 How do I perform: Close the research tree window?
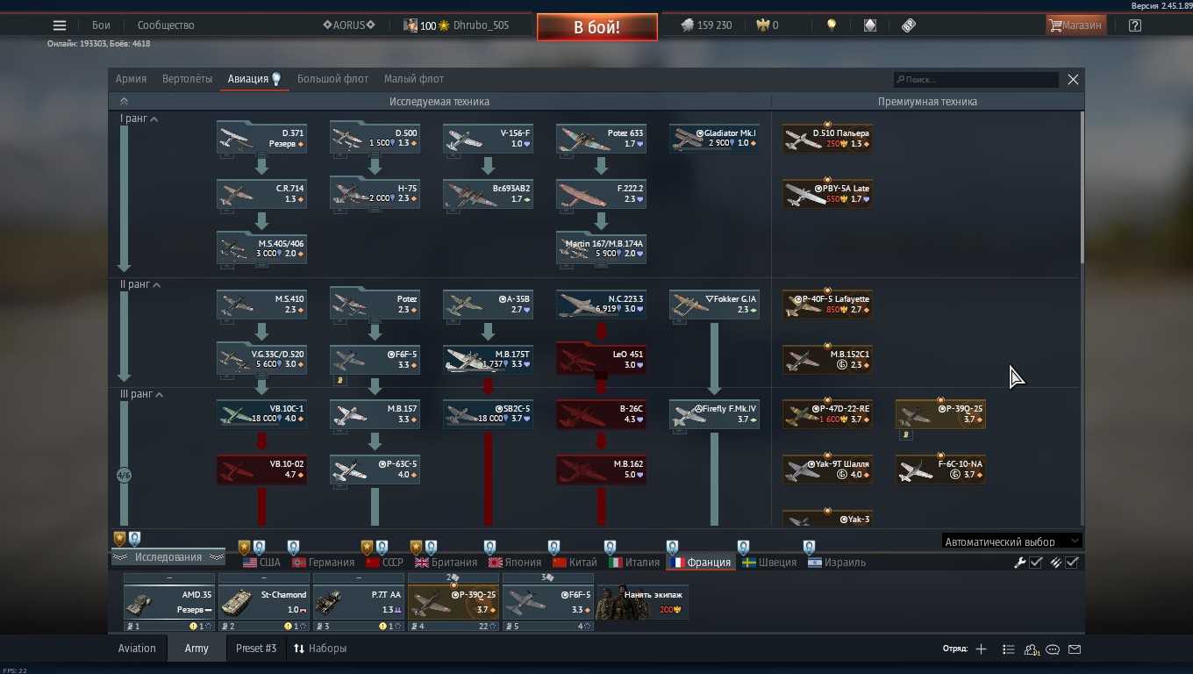click(1073, 79)
